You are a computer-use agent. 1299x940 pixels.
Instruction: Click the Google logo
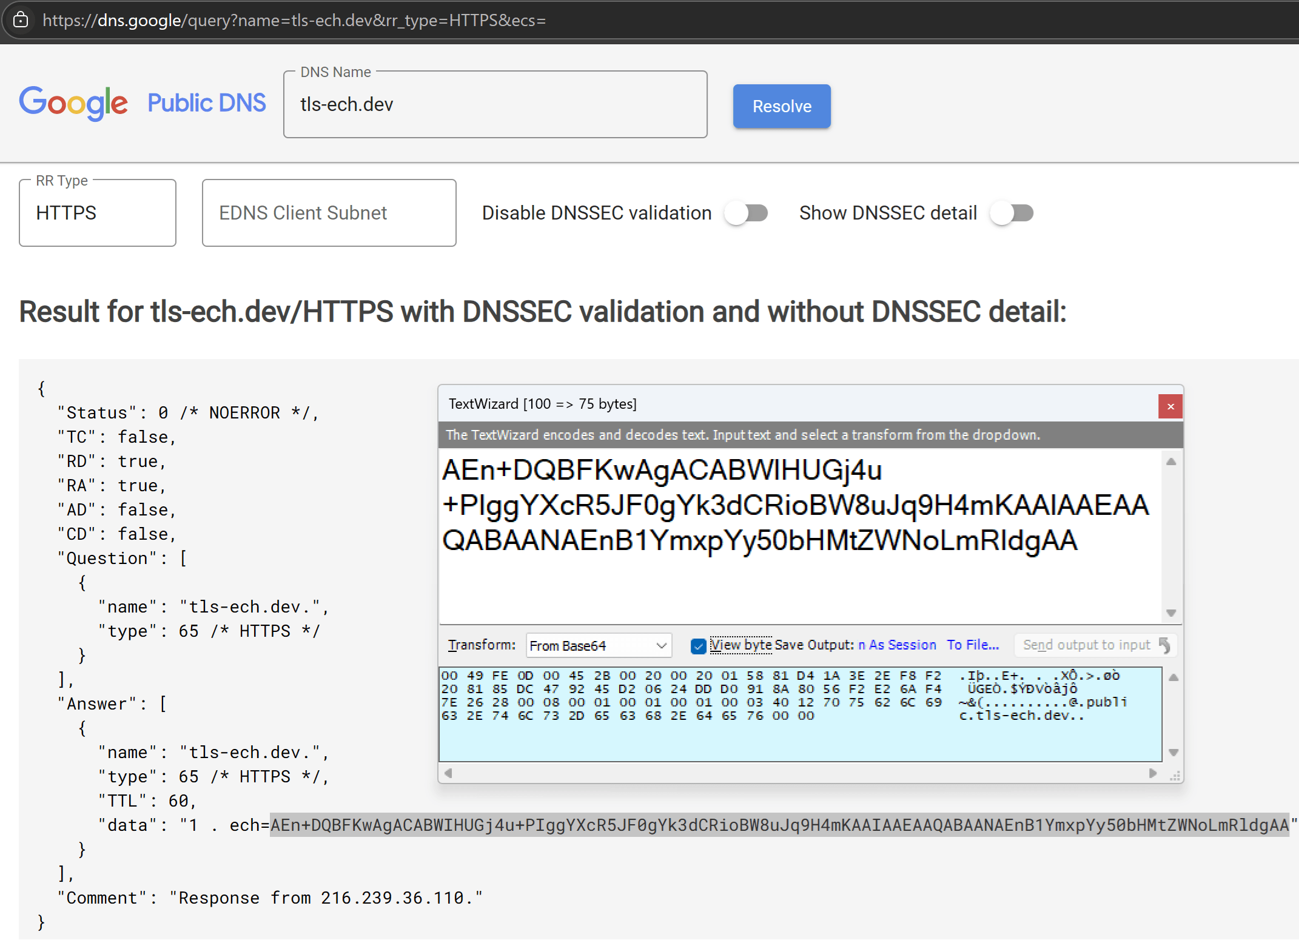point(73,103)
